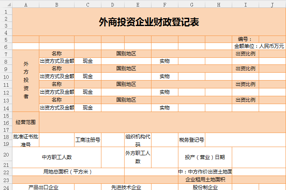Click the 用地总面积（平方米）cell

point(68,171)
